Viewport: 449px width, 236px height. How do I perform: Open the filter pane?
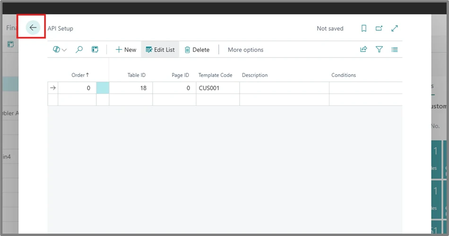pyautogui.click(x=379, y=50)
